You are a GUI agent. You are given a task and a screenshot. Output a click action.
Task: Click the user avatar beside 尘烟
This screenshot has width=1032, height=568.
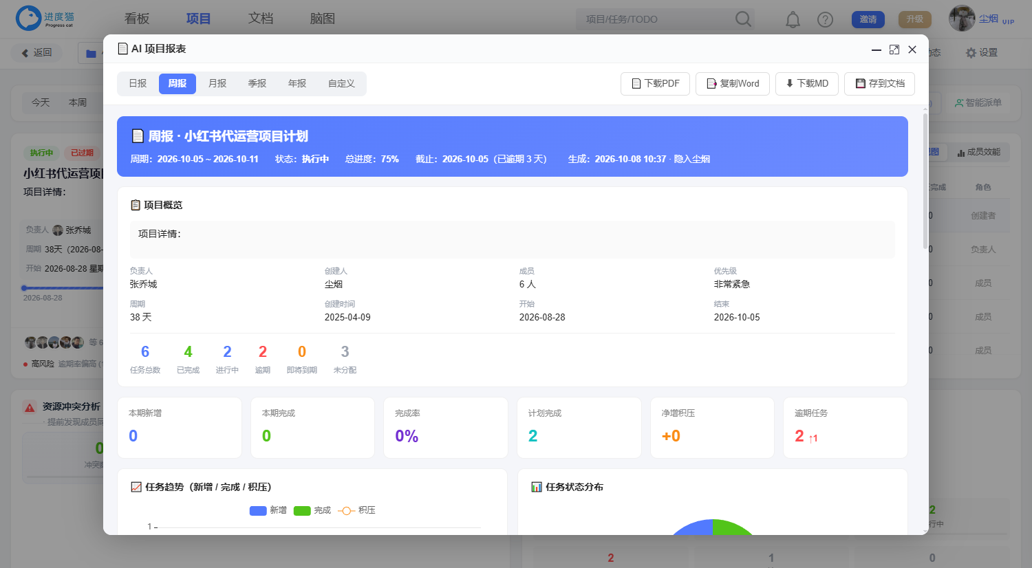(x=962, y=19)
